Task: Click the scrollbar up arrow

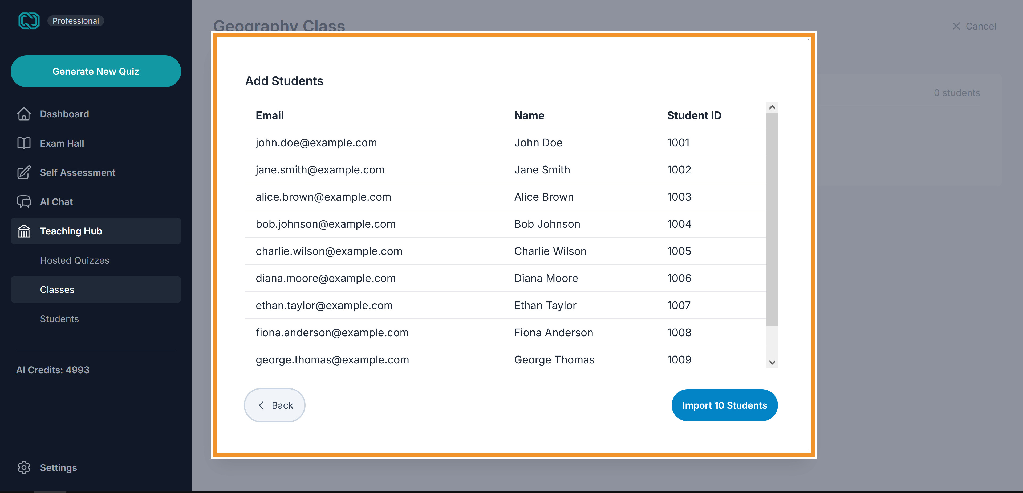Action: coord(772,107)
